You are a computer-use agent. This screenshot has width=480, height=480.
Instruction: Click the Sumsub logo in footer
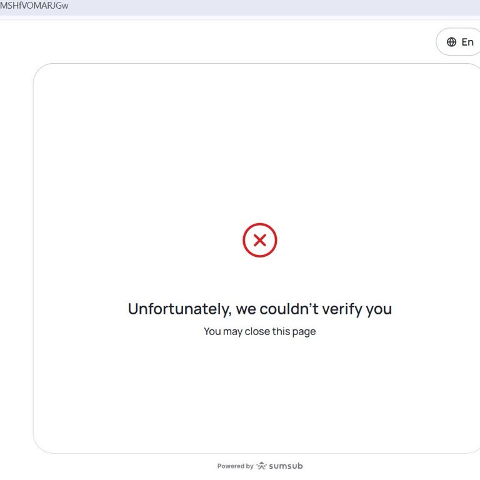click(x=280, y=466)
